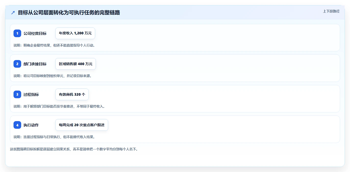
Task: Click the footer text '这张图强调目标拆解是逐层建立因果关系'
Action: 40,149
